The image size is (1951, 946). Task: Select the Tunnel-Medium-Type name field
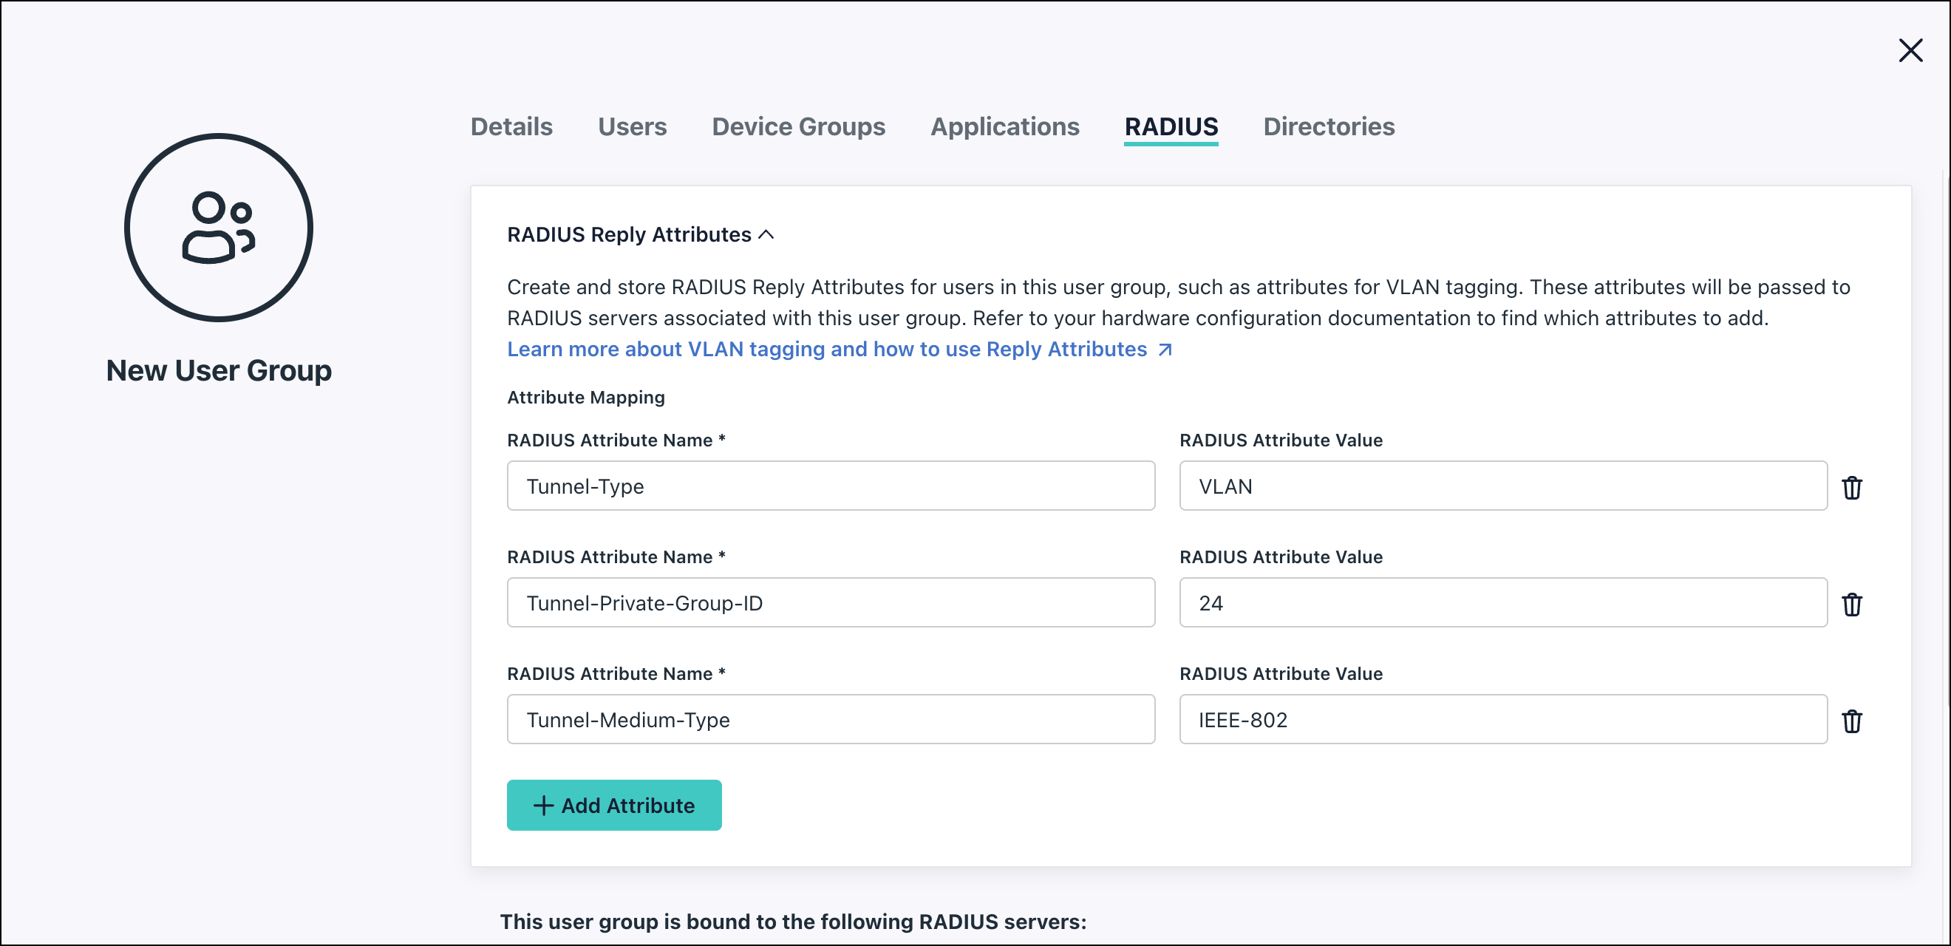point(830,720)
